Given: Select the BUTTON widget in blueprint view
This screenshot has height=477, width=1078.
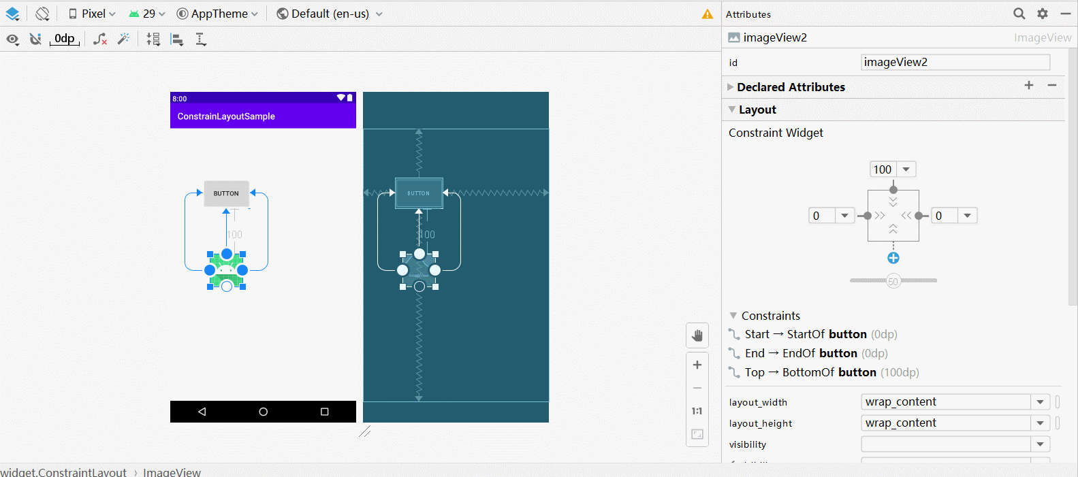Looking at the screenshot, I should point(419,193).
